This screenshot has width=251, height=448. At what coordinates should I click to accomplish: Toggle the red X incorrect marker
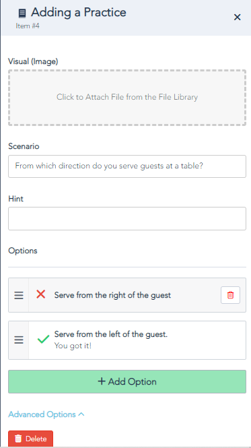click(x=41, y=294)
